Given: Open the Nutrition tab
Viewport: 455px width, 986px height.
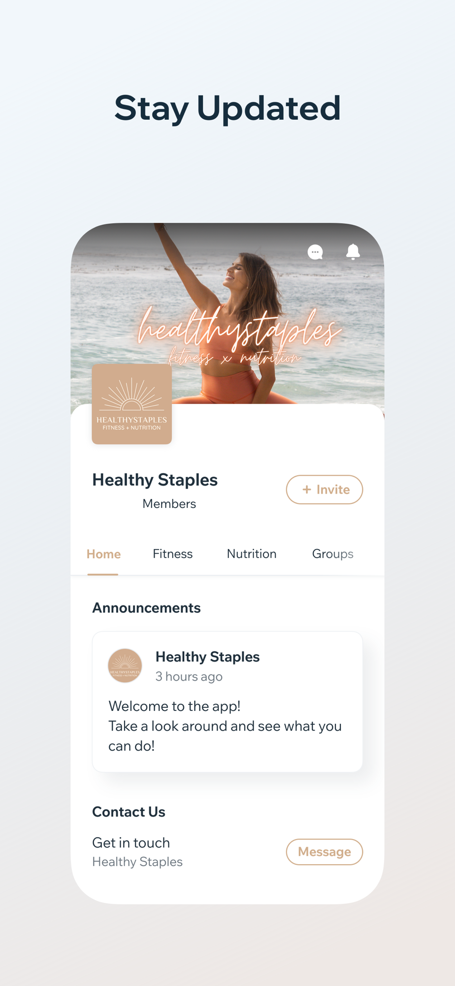Looking at the screenshot, I should pyautogui.click(x=252, y=554).
